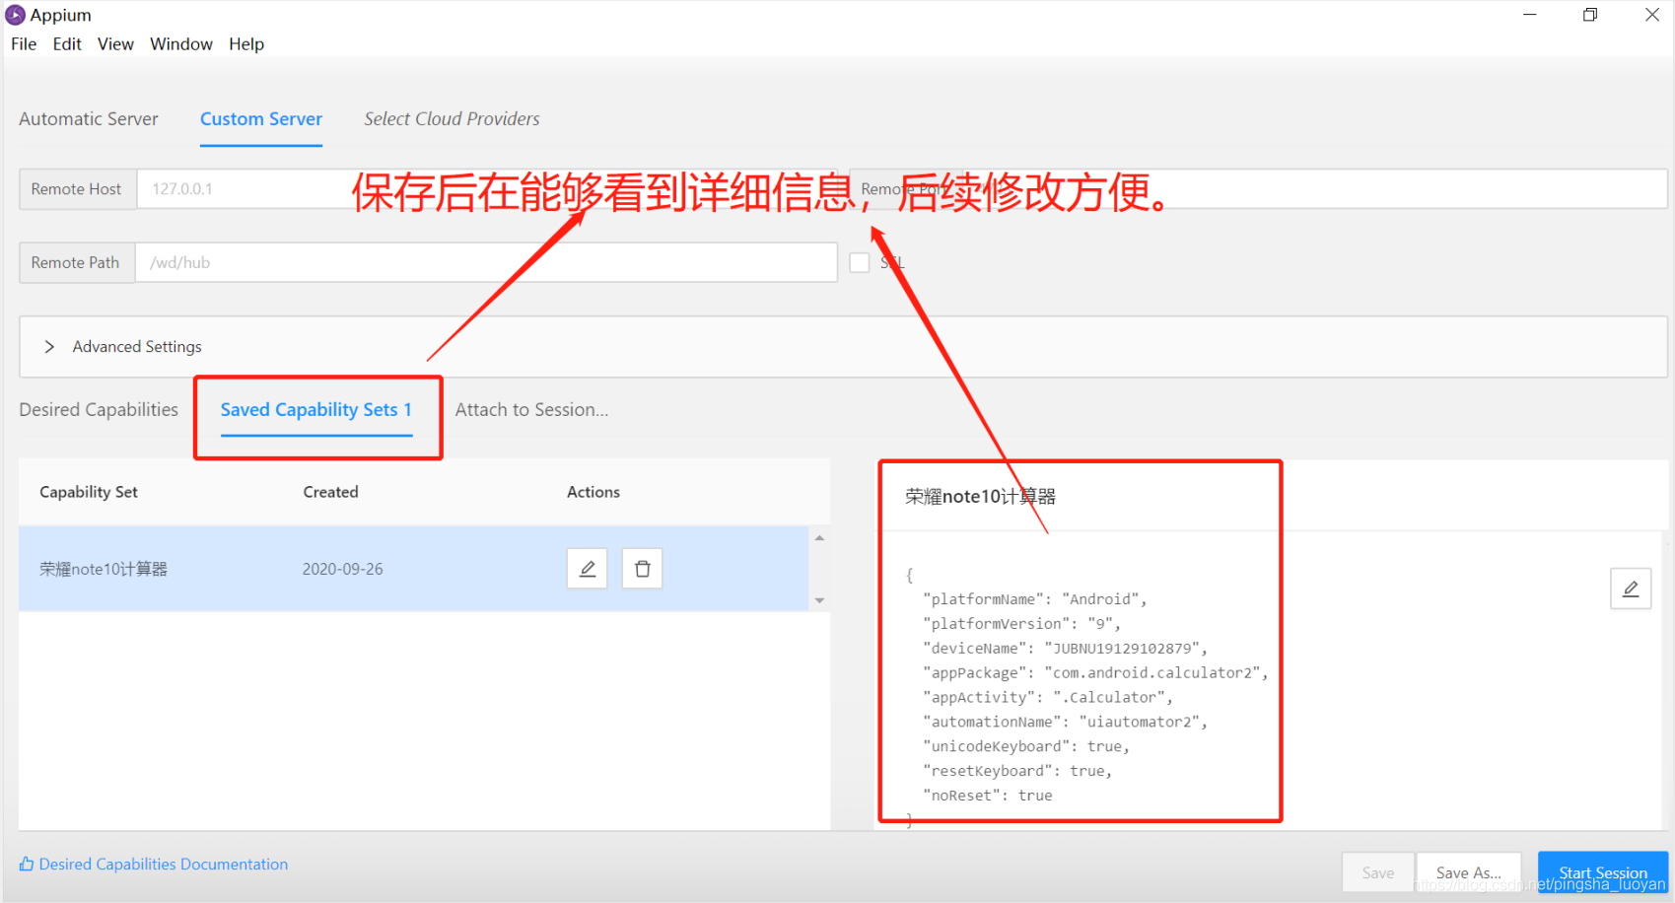
Task: Open the Attach to Session tab
Action: pyautogui.click(x=531, y=410)
